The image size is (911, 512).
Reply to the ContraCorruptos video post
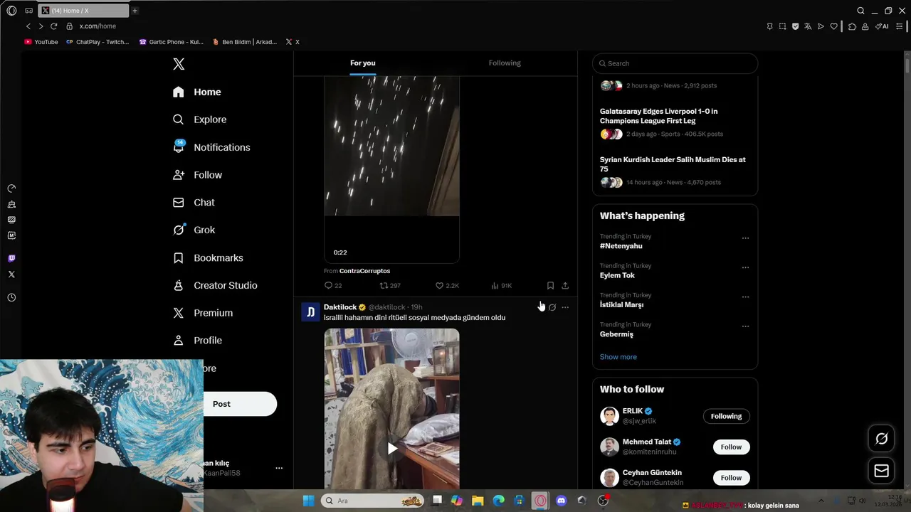tap(333, 285)
